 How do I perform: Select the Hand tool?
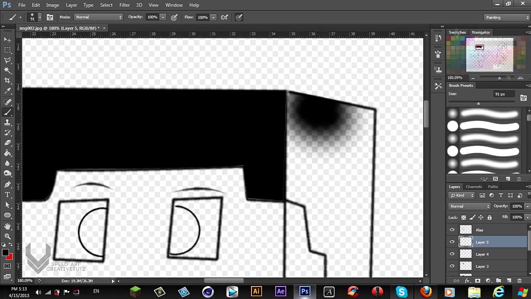point(7,226)
